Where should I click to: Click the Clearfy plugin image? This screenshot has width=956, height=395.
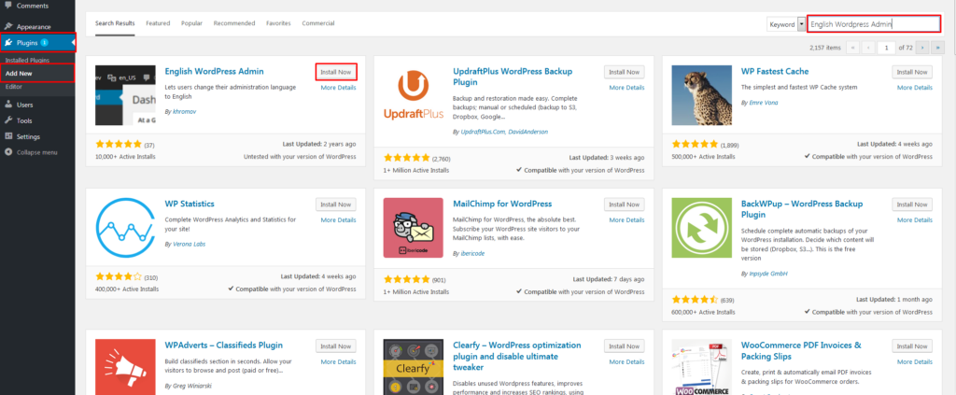pyautogui.click(x=414, y=368)
